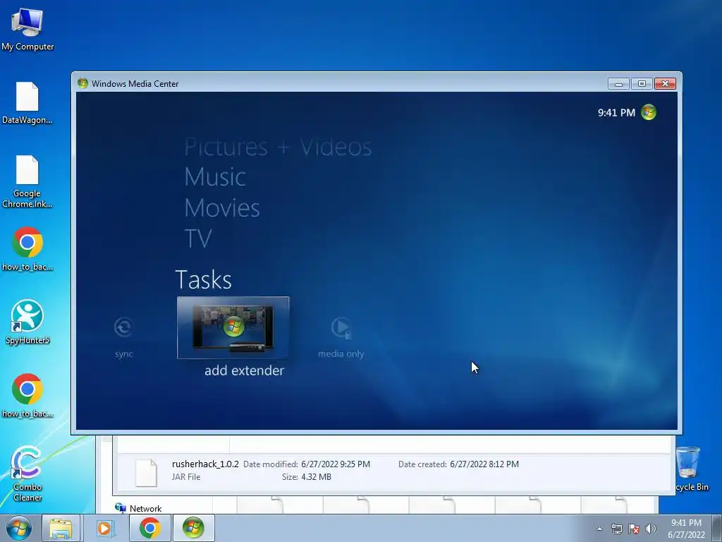Open Pictures + Videos menu item
This screenshot has width=722, height=542.
tap(278, 147)
